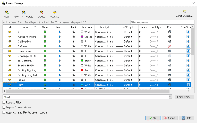Hide the Added Furniture layer
The image size is (197, 123).
pyautogui.click(x=45, y=37)
